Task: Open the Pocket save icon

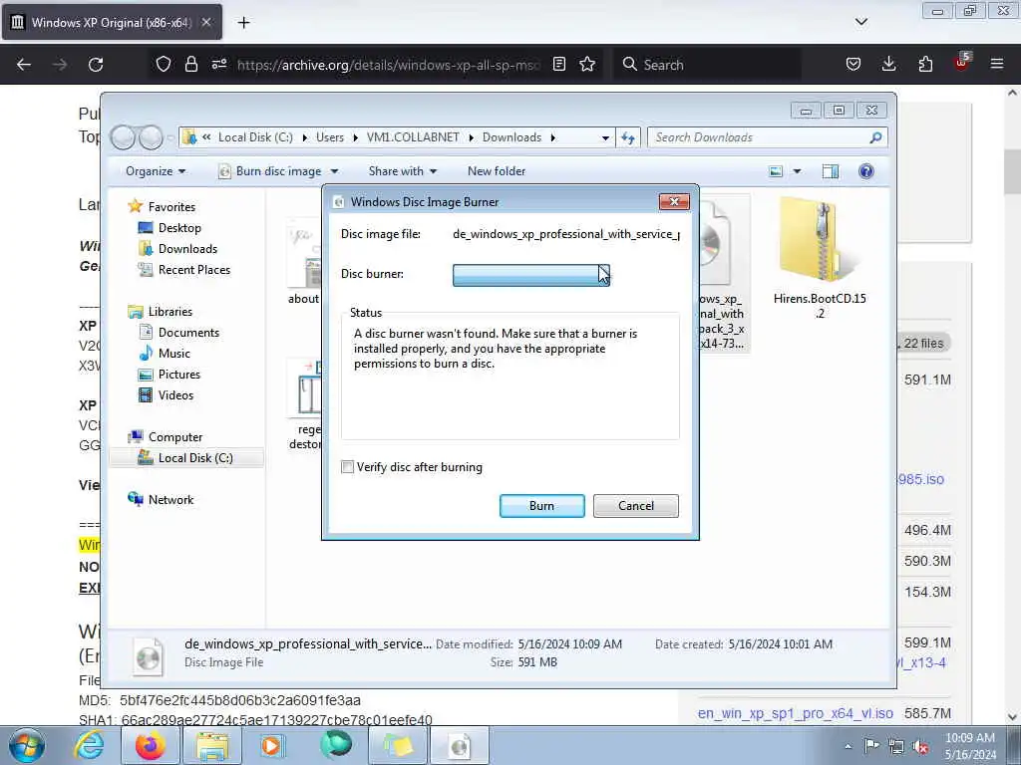Action: pyautogui.click(x=853, y=64)
